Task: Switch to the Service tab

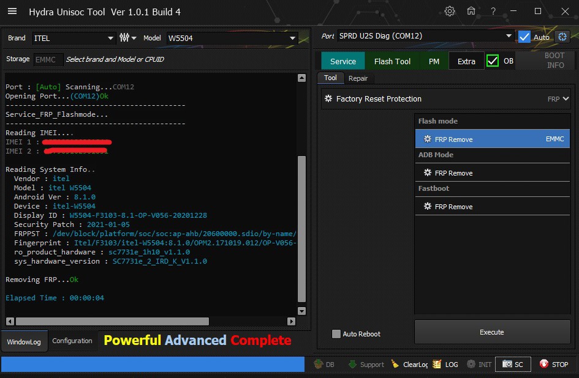Action: coord(343,61)
